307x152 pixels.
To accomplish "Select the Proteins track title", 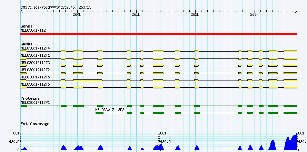I will pyautogui.click(x=30, y=98).
